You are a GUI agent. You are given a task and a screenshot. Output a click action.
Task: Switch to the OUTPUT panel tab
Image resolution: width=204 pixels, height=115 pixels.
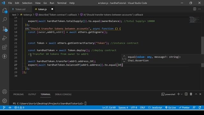32,94
